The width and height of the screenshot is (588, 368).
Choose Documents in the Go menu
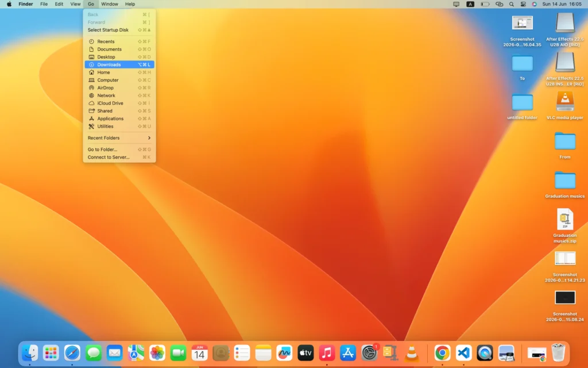pyautogui.click(x=119, y=49)
